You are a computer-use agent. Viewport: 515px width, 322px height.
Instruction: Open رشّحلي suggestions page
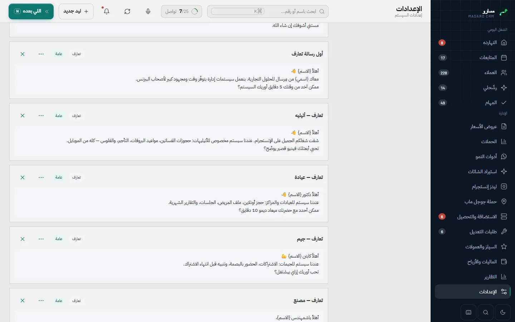(x=473, y=88)
